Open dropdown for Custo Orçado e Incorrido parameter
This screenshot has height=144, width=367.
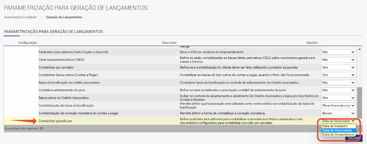pos(338,52)
